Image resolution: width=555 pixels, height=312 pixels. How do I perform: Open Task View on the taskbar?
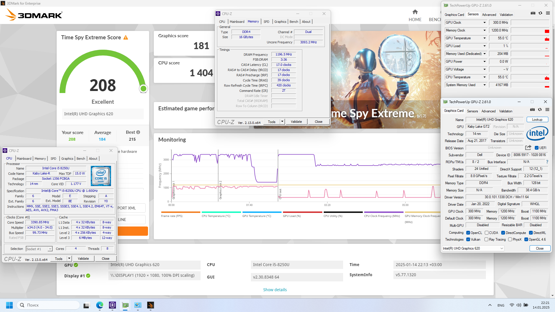[x=86, y=305]
